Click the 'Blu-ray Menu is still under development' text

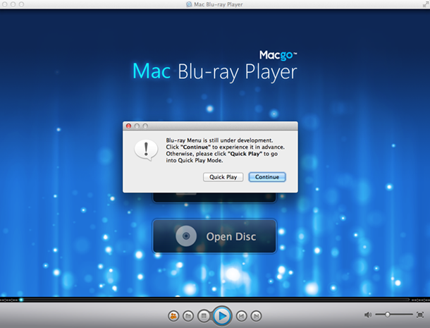(219, 140)
